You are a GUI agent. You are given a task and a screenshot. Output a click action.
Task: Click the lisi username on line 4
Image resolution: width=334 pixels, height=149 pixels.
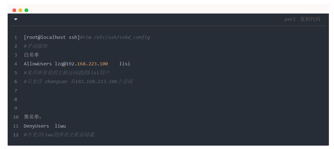[x=125, y=64]
